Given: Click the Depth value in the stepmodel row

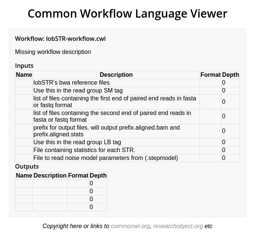Looking at the screenshot, I should [x=231, y=158].
